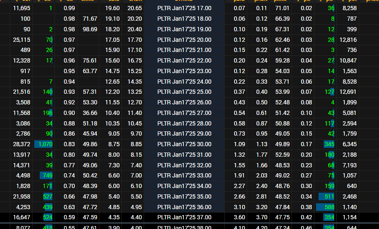Click call ask 8.85 on the 30.00 strike

coord(136,144)
